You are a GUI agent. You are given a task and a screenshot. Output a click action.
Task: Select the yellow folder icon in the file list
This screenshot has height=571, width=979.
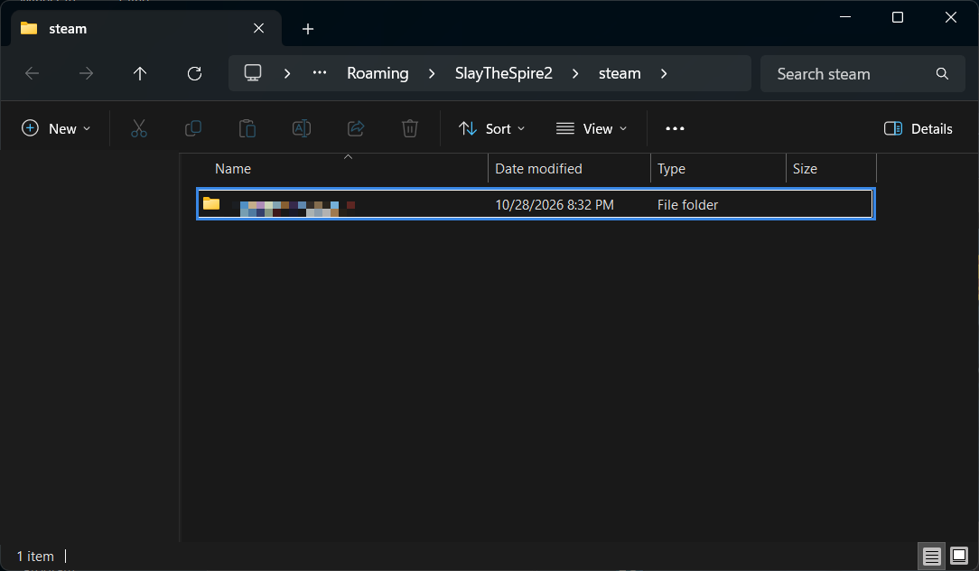click(211, 203)
